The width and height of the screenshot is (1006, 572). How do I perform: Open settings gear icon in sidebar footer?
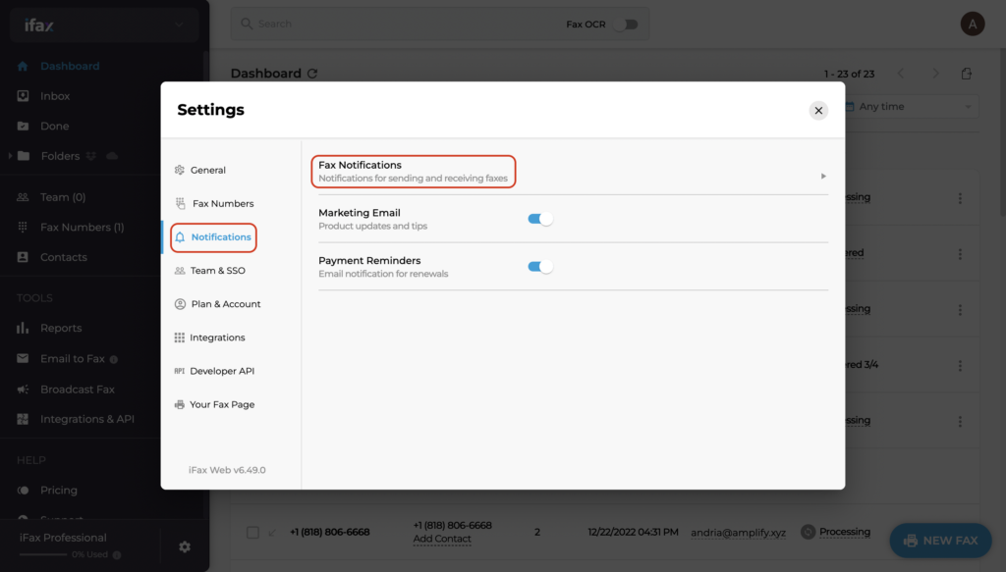click(x=185, y=546)
